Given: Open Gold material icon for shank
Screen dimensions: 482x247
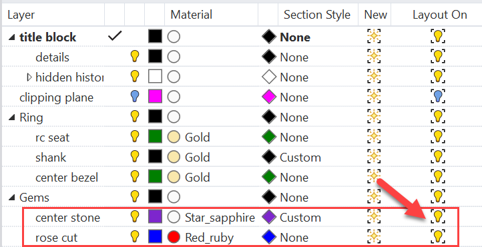Looking at the screenshot, I should pos(174,158).
